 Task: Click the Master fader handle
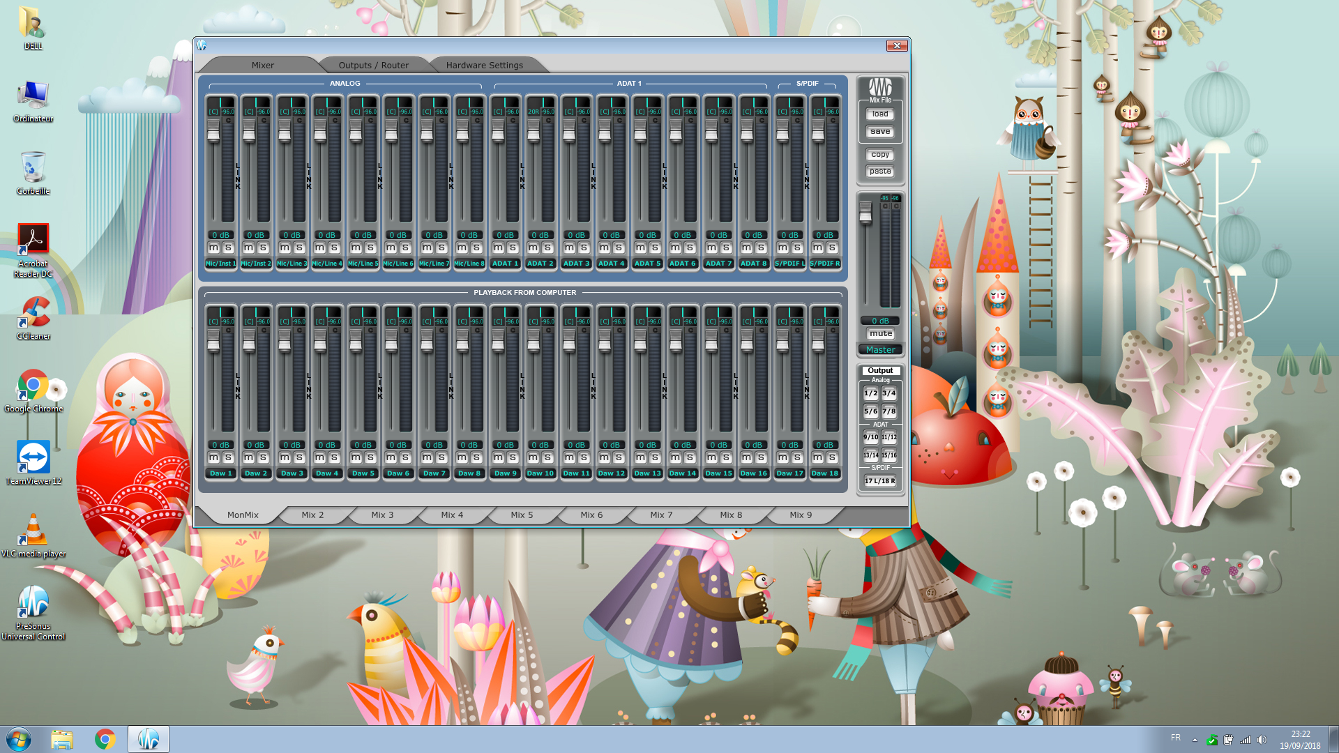[865, 213]
